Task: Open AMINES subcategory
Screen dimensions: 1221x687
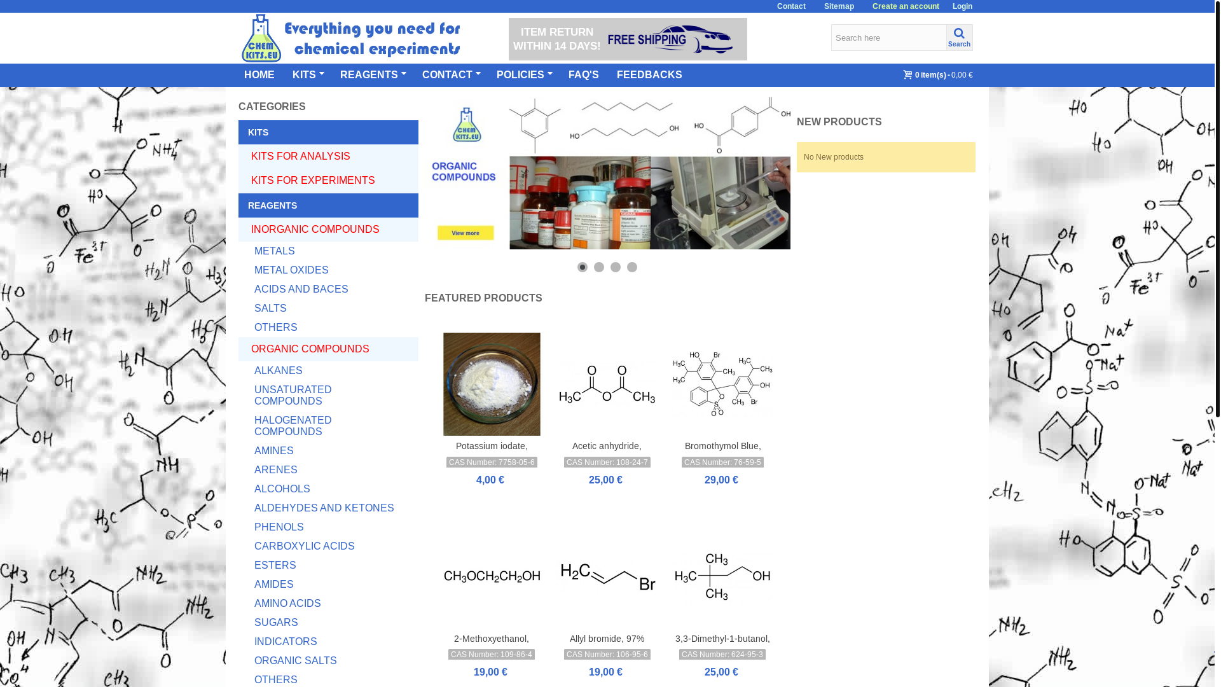Action: coord(274,451)
